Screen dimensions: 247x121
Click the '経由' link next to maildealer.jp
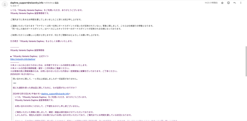coord(57,3)
